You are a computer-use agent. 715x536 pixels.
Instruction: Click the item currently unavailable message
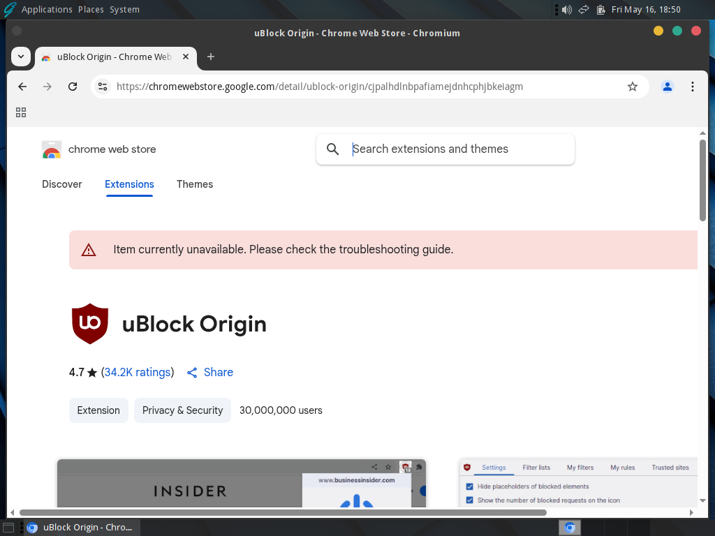(283, 250)
